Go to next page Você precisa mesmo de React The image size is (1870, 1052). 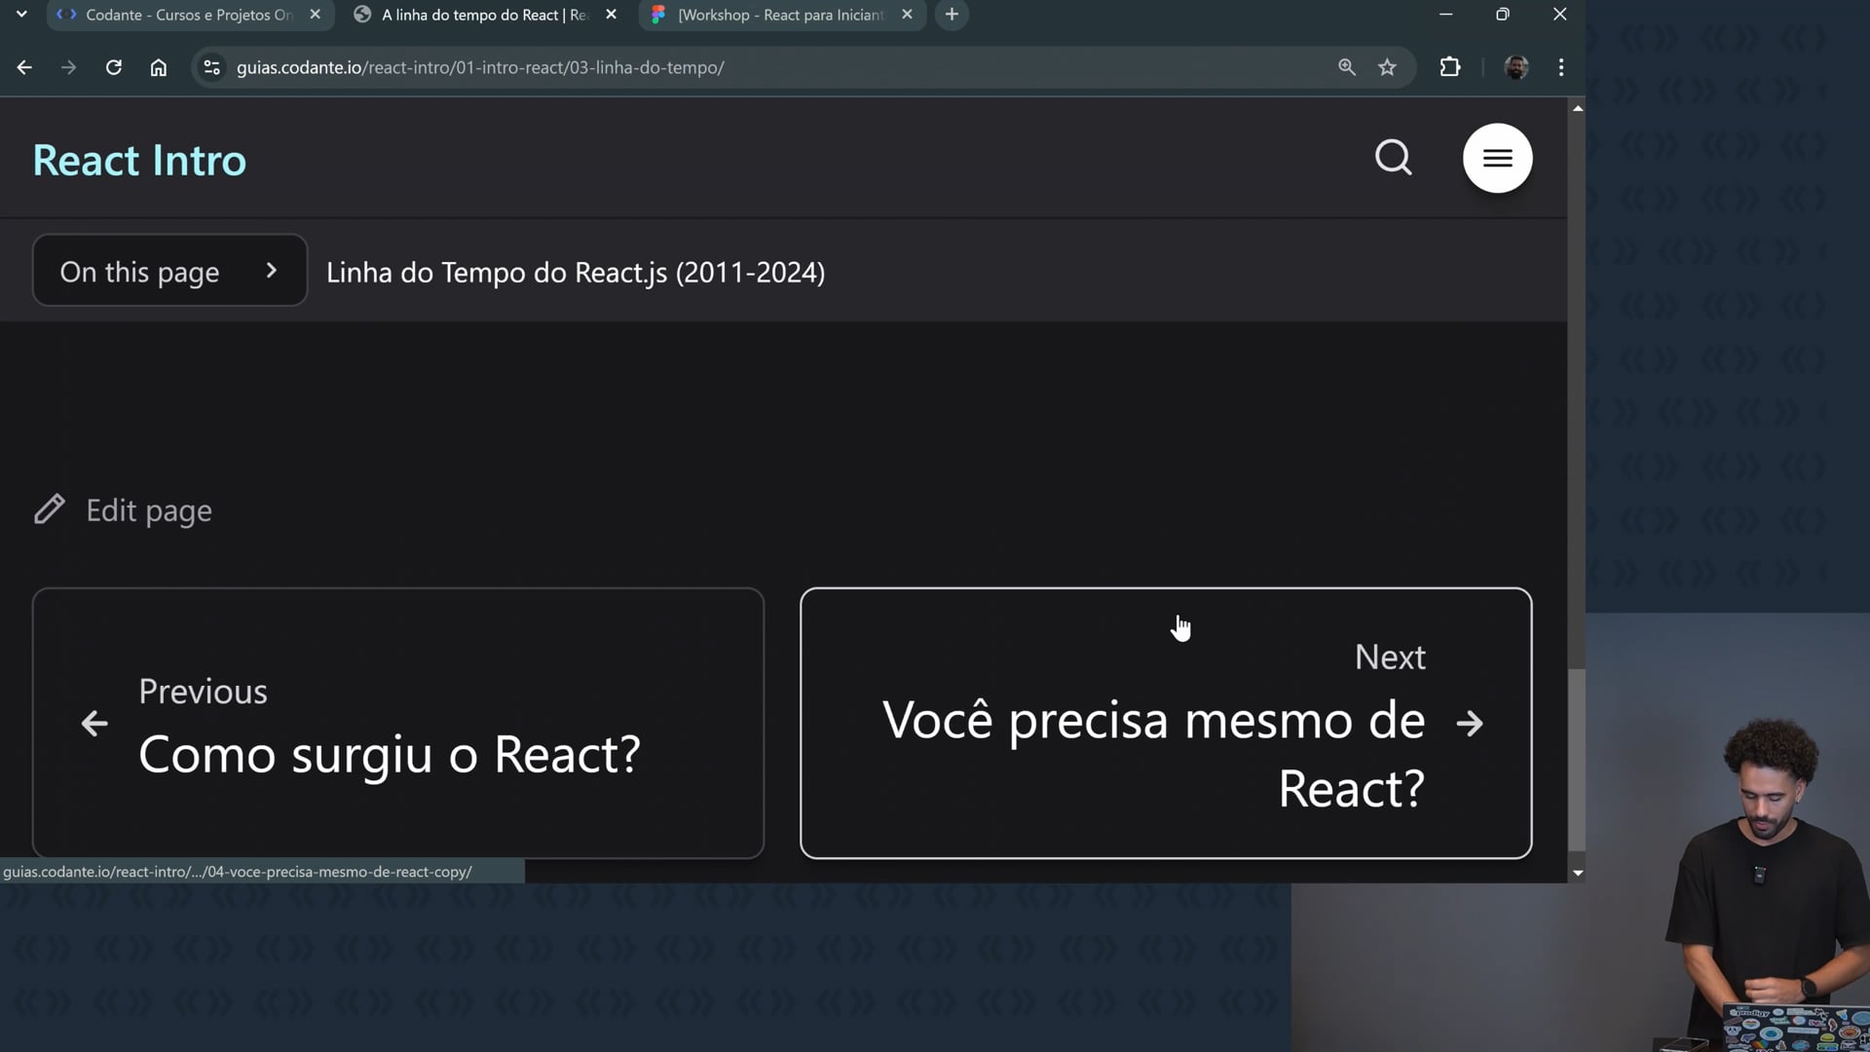pyautogui.click(x=1165, y=723)
